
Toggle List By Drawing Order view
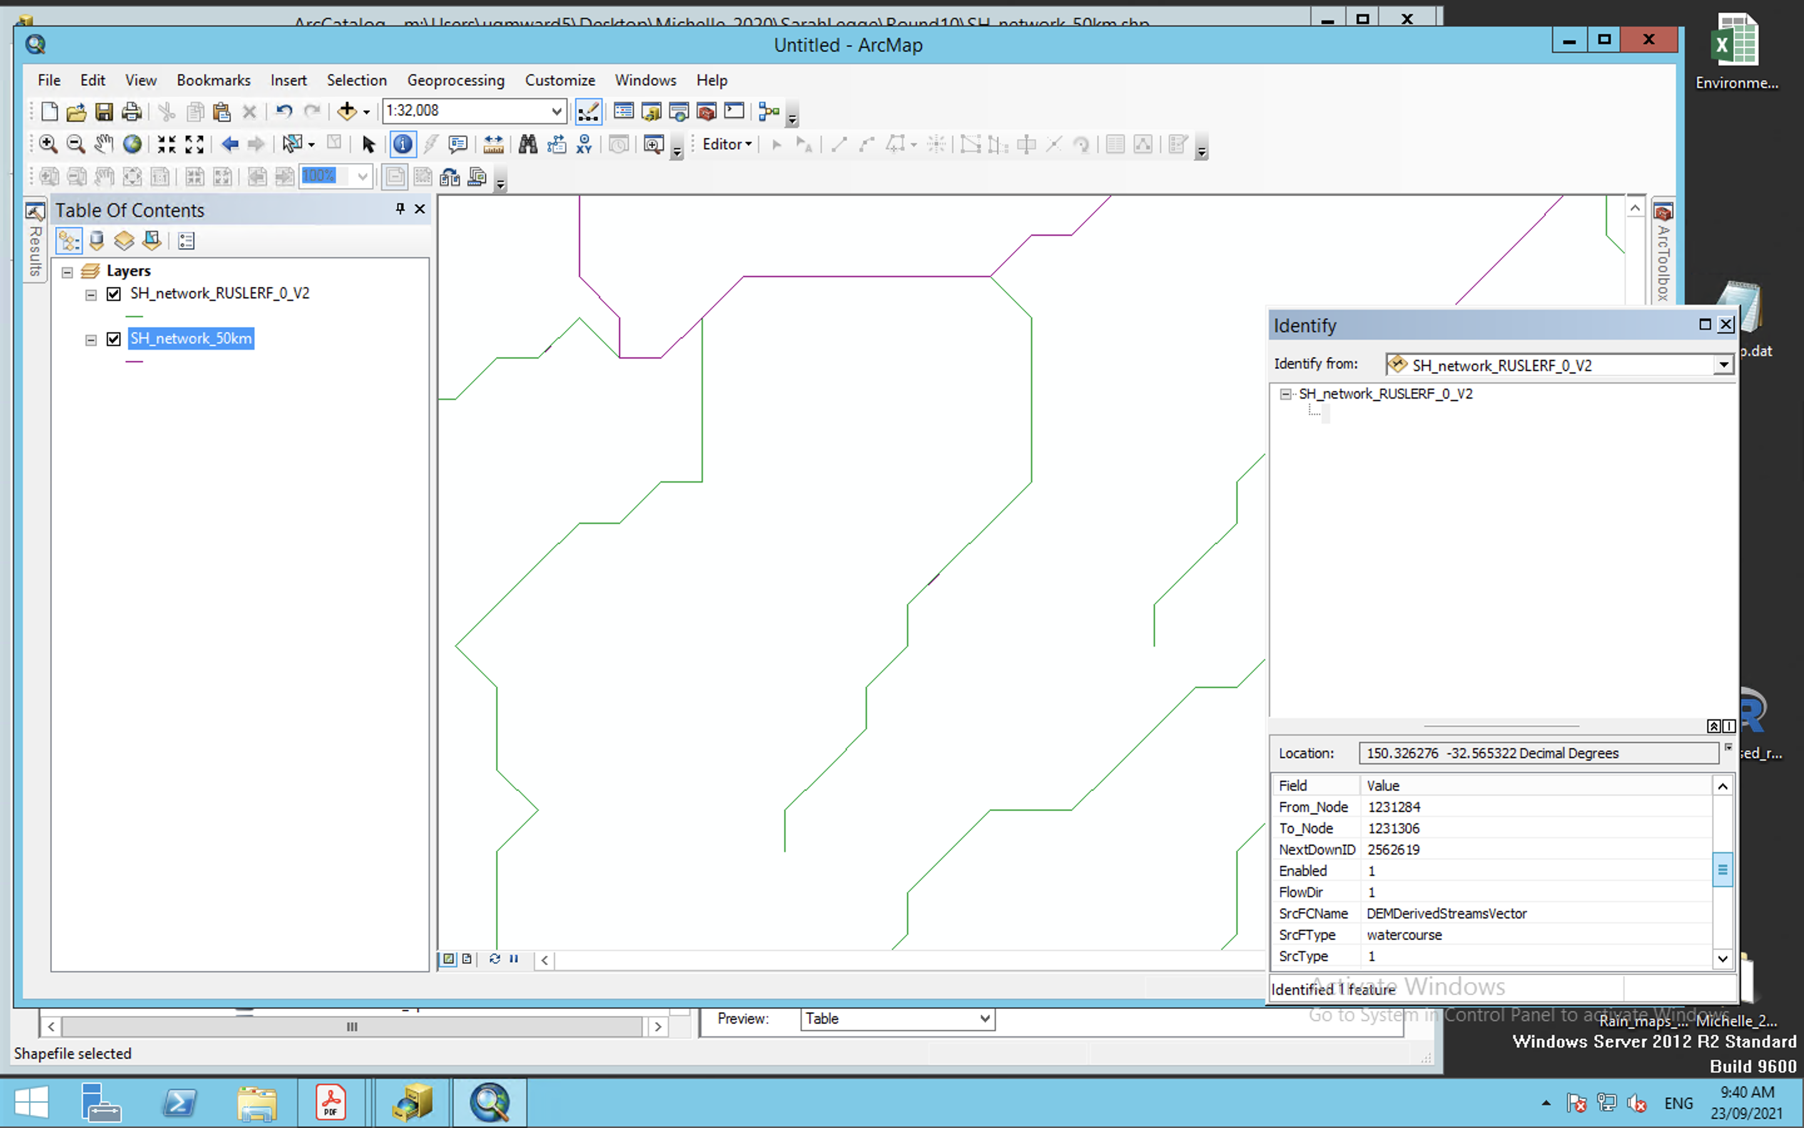(x=68, y=241)
